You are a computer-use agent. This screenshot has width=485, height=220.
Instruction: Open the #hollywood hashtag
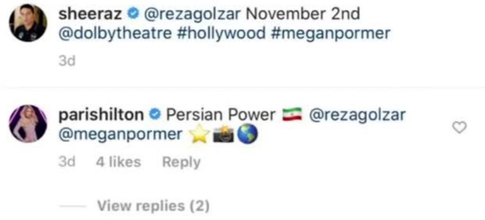click(x=222, y=34)
